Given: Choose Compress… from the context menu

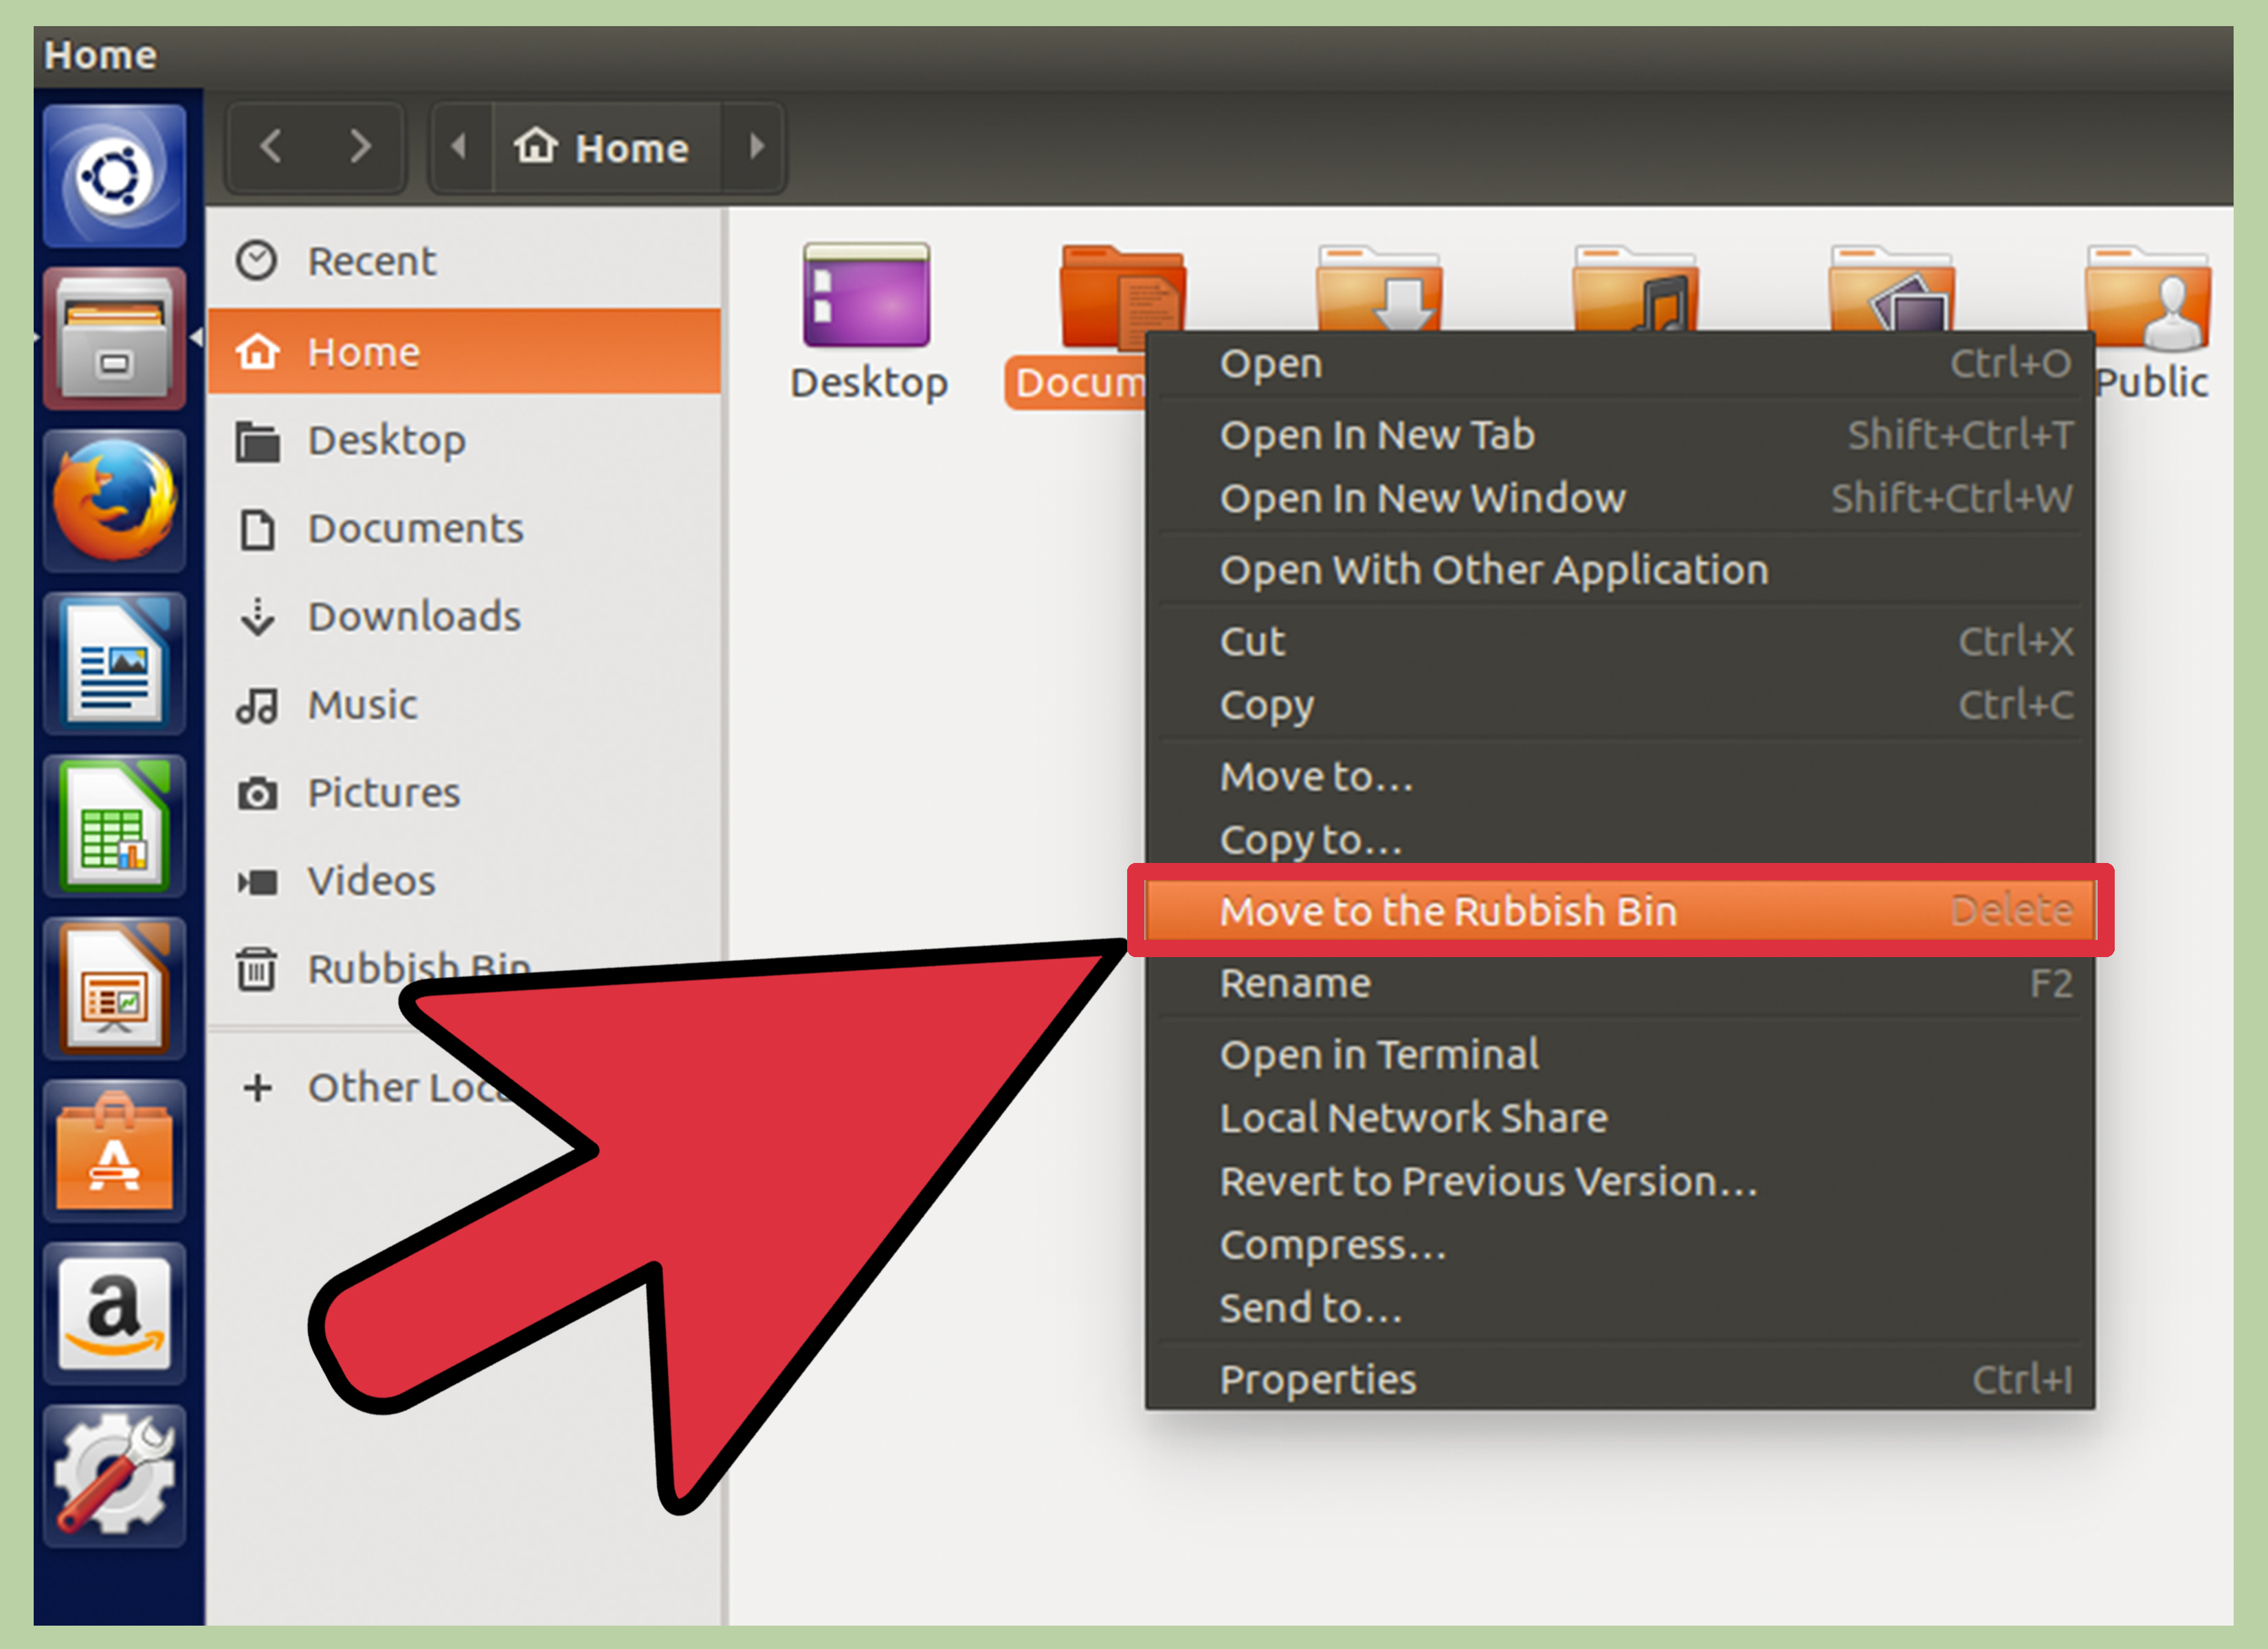Looking at the screenshot, I should point(1620,1245).
